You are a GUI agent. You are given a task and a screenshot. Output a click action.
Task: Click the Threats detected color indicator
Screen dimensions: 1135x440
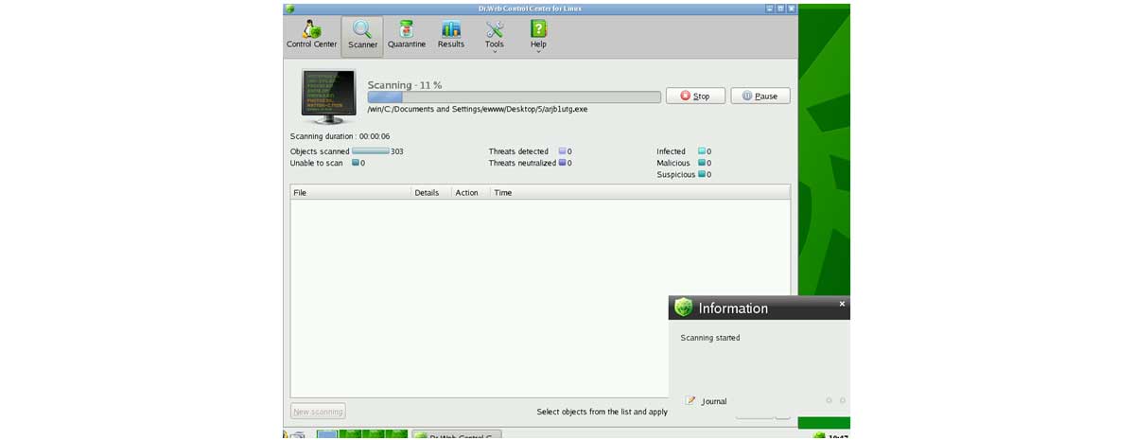point(562,151)
